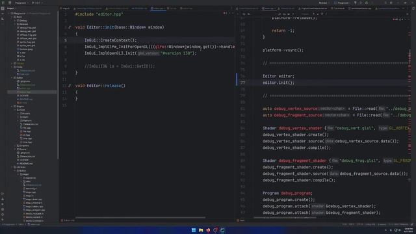The width and height of the screenshot is (416, 234).
Task: Click the Build hammer icon
Action: coord(356,3)
